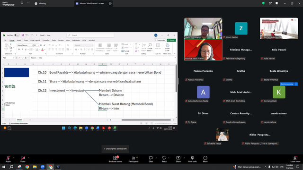Click the formula bar cancel X icon
The height and width of the screenshot is (170, 303).
pos(19,58)
